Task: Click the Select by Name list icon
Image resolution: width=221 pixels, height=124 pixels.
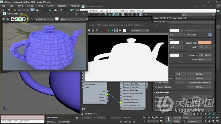Action: point(37,10)
